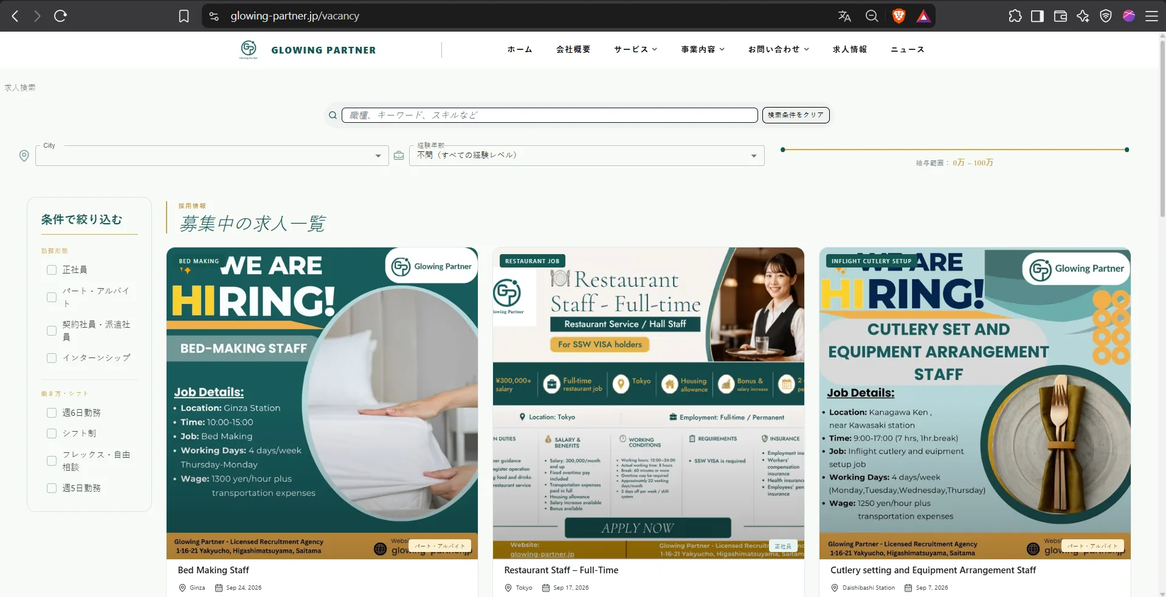Screen dimensions: 1166x597
Task: Expand the 事業内容 menu
Action: (x=703, y=49)
